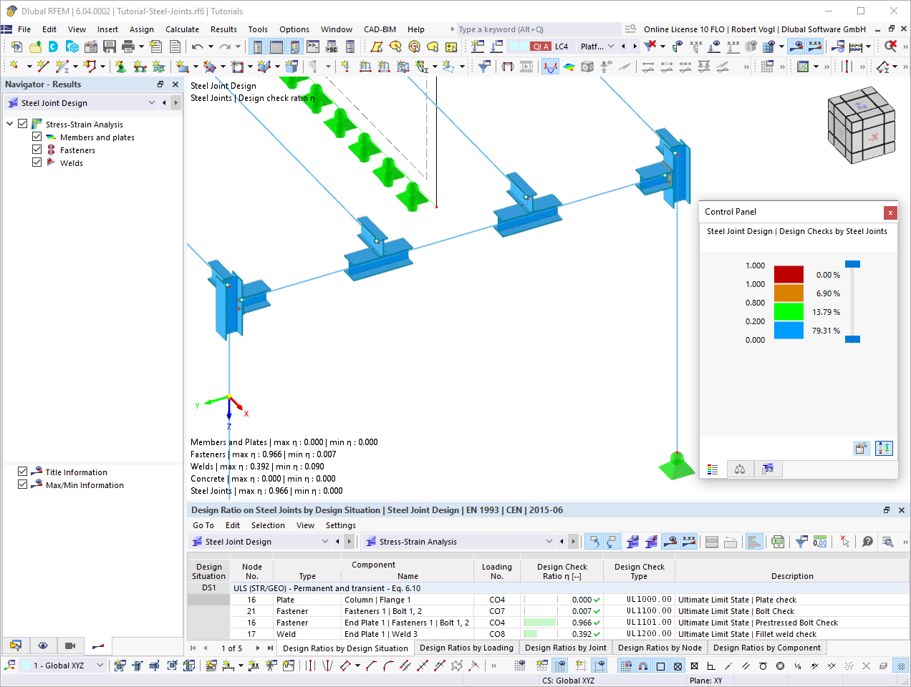
Task: Click the help question mark icon in table toolbar
Action: click(x=867, y=542)
